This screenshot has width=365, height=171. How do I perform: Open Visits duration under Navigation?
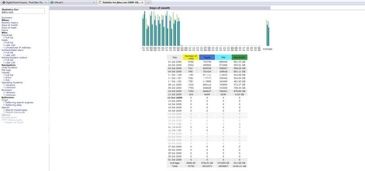[9, 68]
